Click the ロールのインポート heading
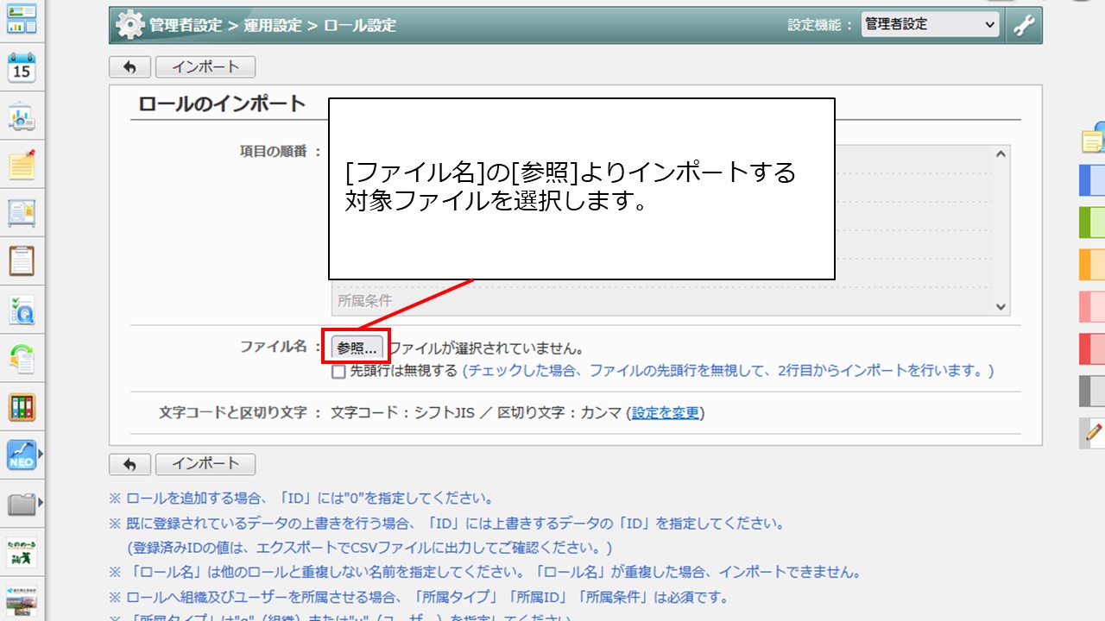The height and width of the screenshot is (621, 1105). click(x=223, y=104)
